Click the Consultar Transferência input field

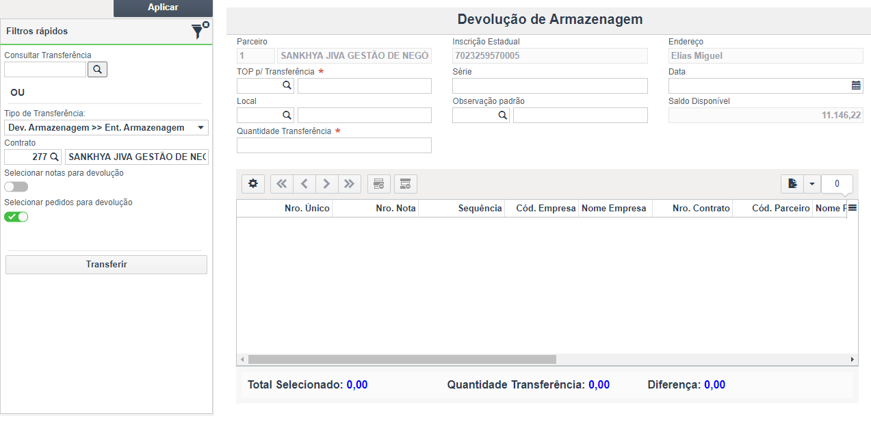45,69
